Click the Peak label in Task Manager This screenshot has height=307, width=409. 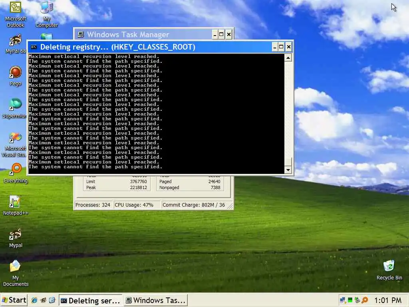coord(91,187)
